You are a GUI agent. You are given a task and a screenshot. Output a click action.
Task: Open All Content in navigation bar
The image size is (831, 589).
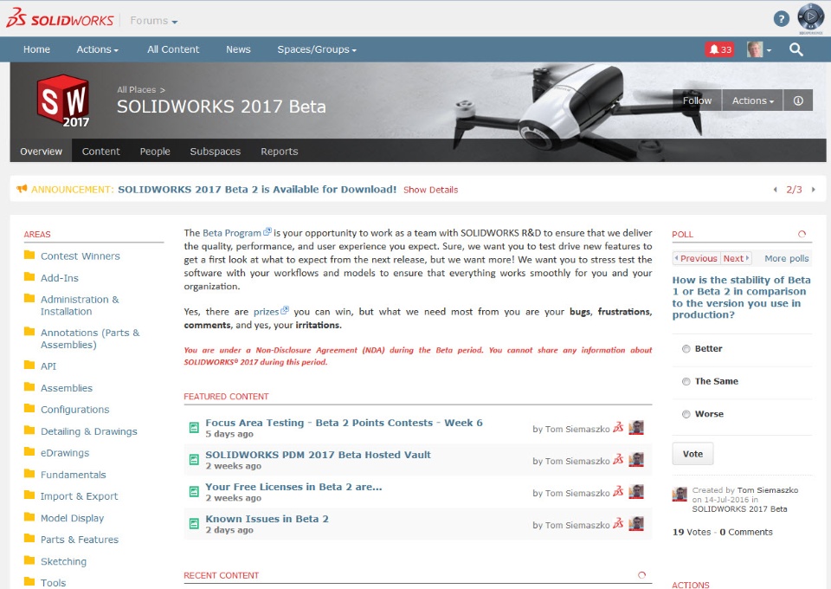(x=173, y=49)
